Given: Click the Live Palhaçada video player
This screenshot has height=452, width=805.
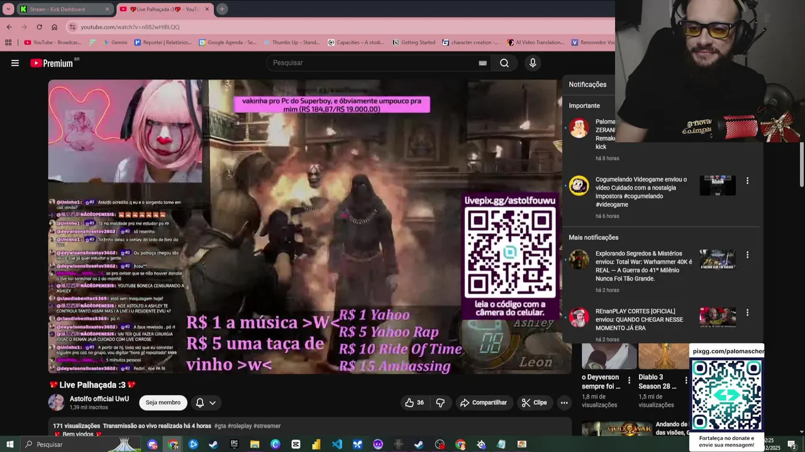Looking at the screenshot, I should click(x=306, y=227).
